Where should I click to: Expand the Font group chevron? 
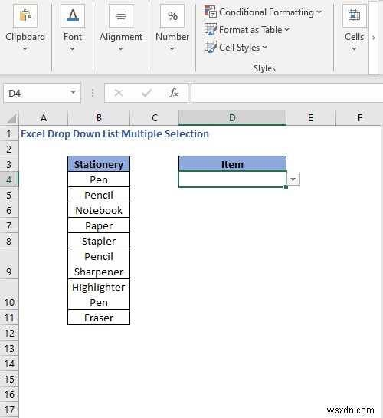(73, 48)
